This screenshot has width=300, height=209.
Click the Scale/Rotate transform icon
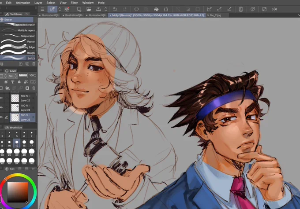pyautogui.click(x=166, y=9)
